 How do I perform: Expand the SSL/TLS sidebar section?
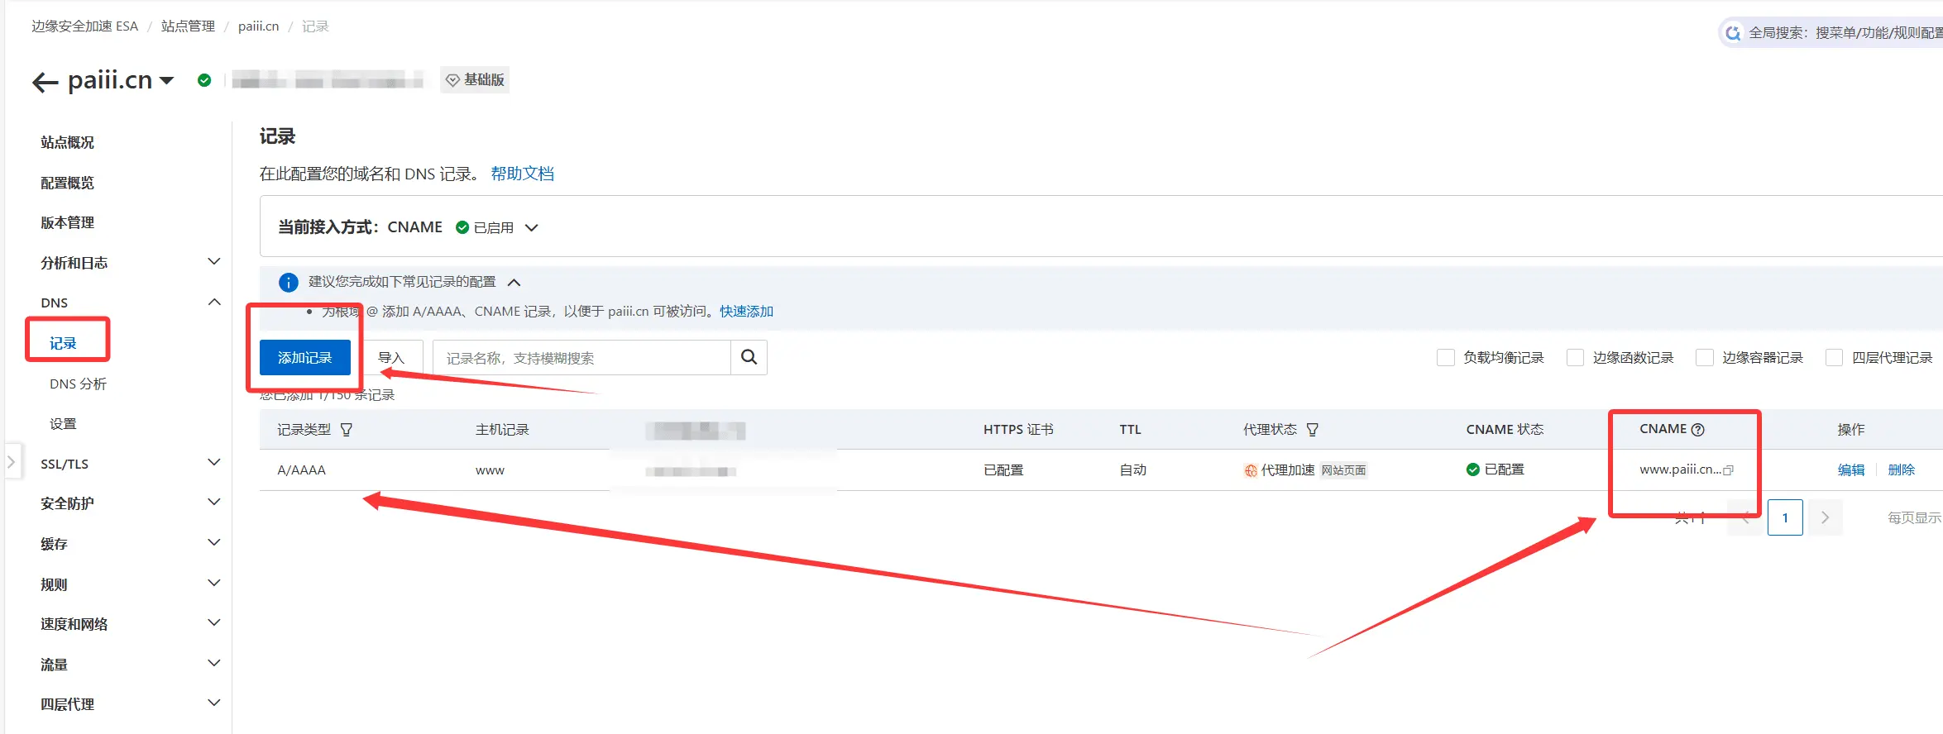click(213, 463)
